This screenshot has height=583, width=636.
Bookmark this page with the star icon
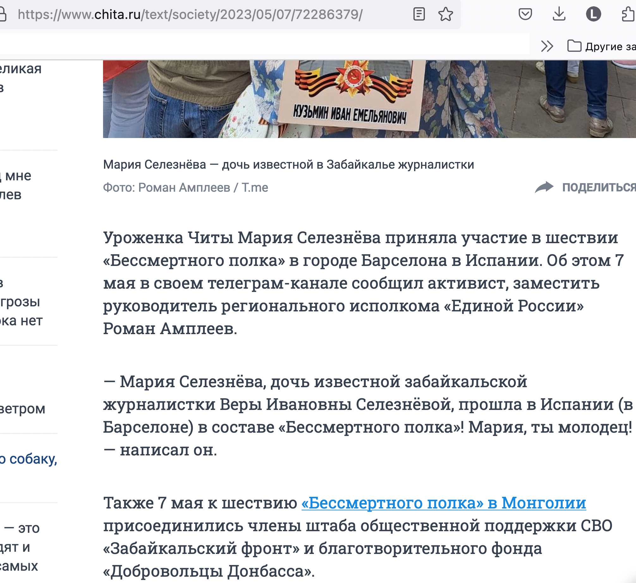point(445,14)
